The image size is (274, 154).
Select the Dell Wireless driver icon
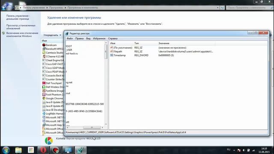[x=44, y=87]
